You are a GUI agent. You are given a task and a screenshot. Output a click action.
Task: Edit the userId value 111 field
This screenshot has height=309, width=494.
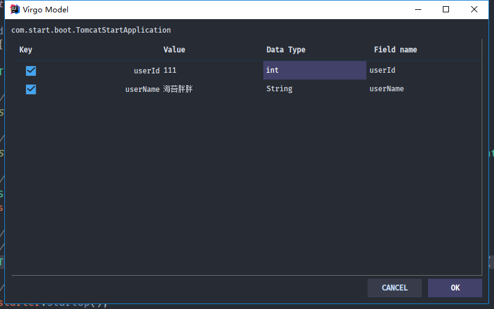point(210,71)
